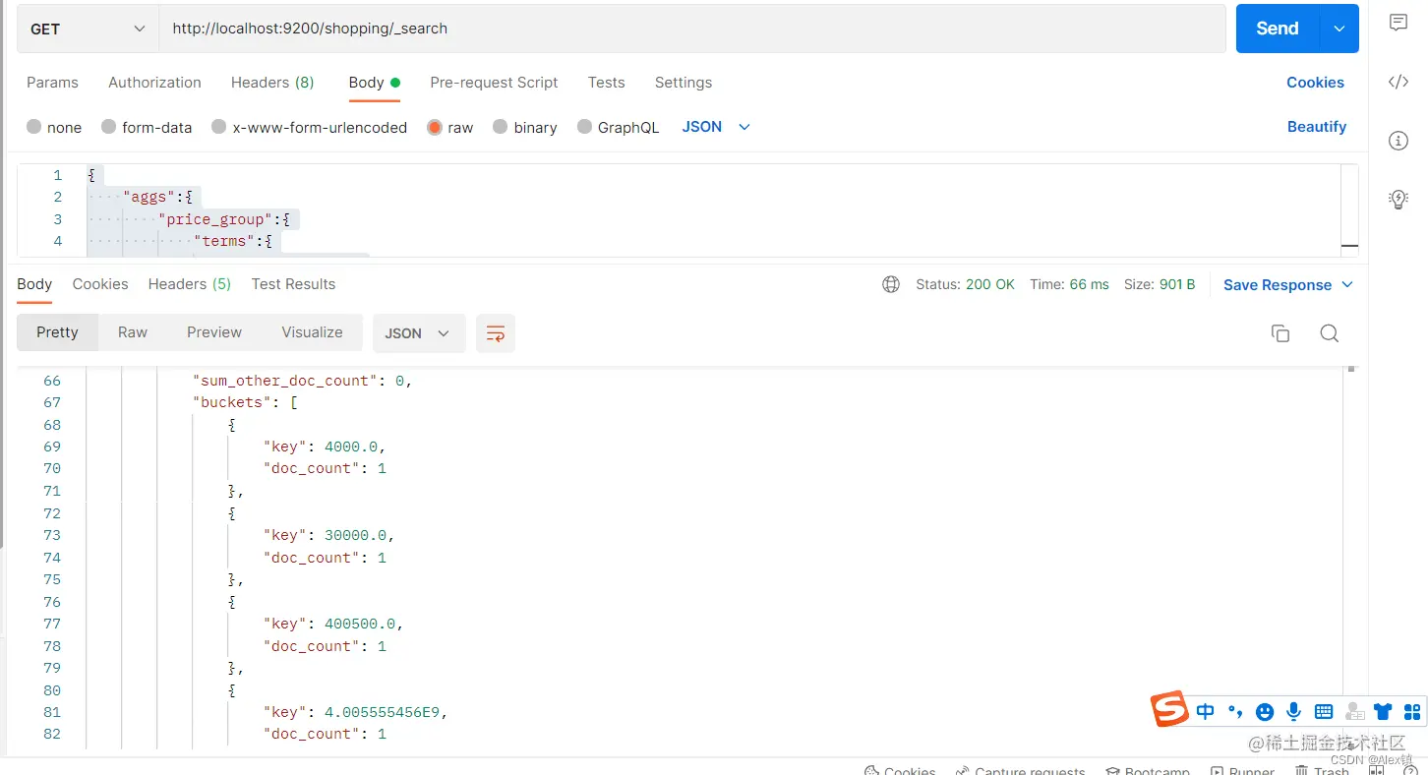Switch to the Authorization tab
Viewport: 1428px width, 775px height.
pyautogui.click(x=154, y=83)
